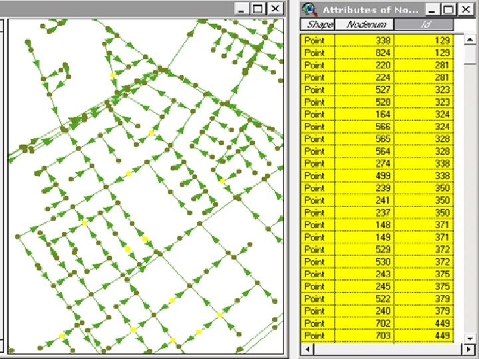Image resolution: width=479 pixels, height=359 pixels.
Task: Click the horizontal scroll right arrow
Action: click(x=468, y=348)
